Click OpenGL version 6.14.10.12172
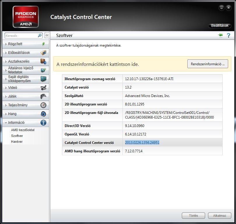Image resolution: width=236 pixels, height=224 pixels. click(135, 134)
